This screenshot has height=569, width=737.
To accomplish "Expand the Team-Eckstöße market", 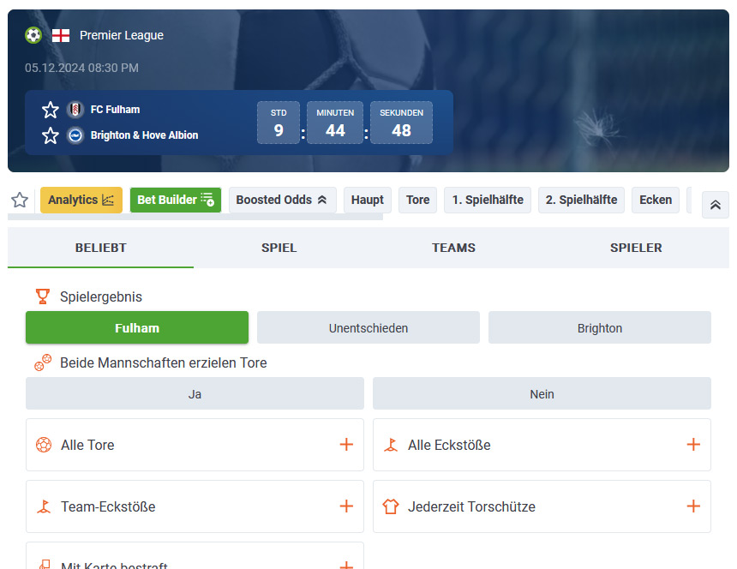I will [346, 506].
